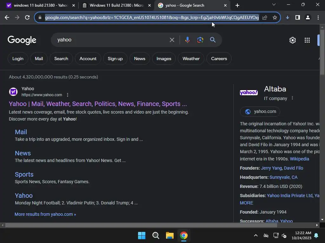The height and width of the screenshot is (243, 325).
Task: Open Google quick settings gear
Action: (x=292, y=40)
